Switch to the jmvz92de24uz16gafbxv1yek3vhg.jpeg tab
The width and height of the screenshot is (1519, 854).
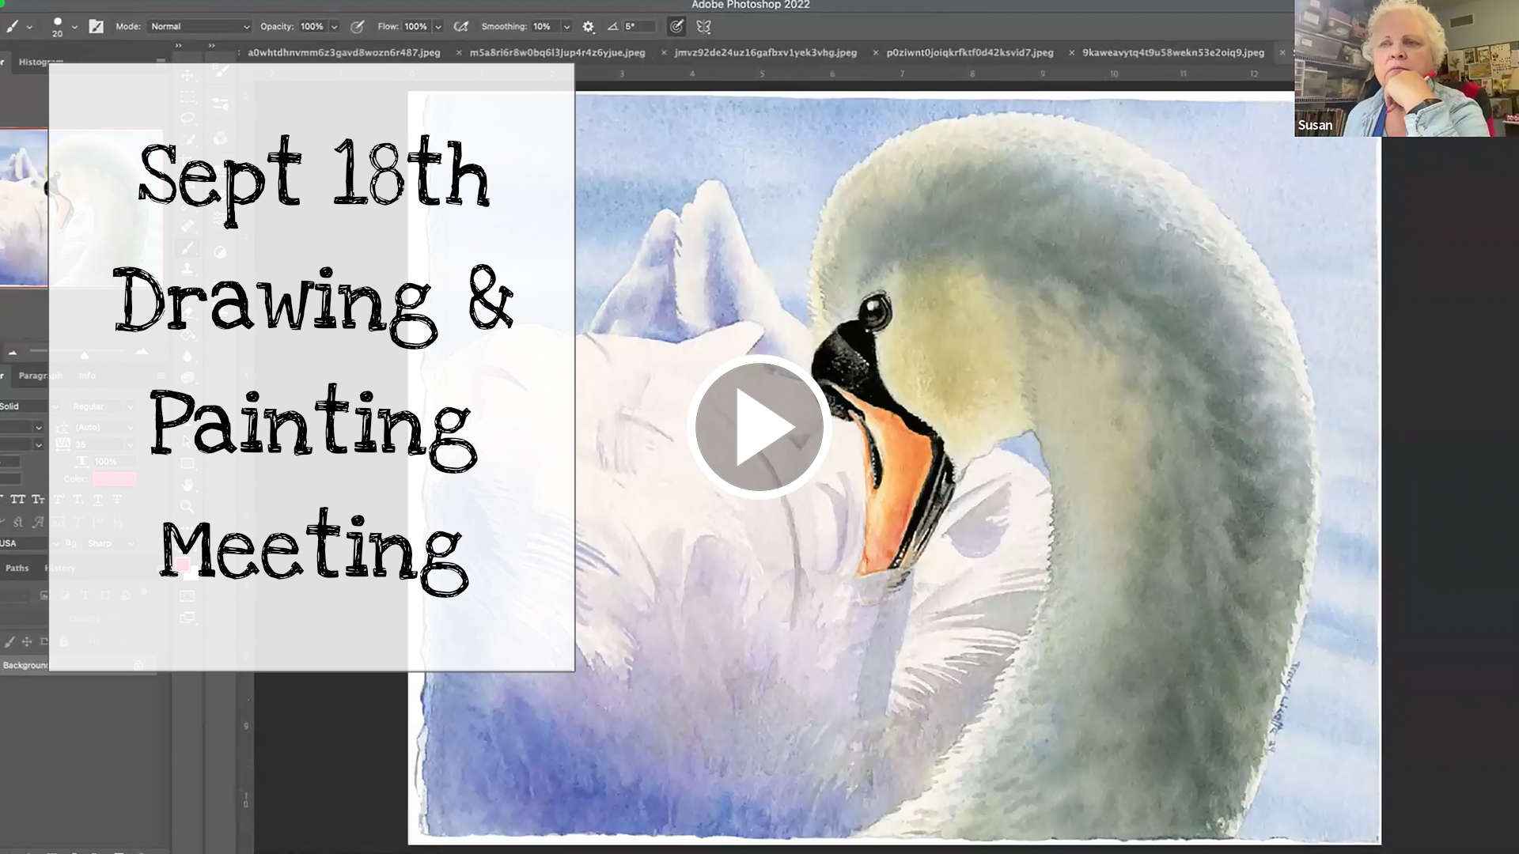pos(766,53)
